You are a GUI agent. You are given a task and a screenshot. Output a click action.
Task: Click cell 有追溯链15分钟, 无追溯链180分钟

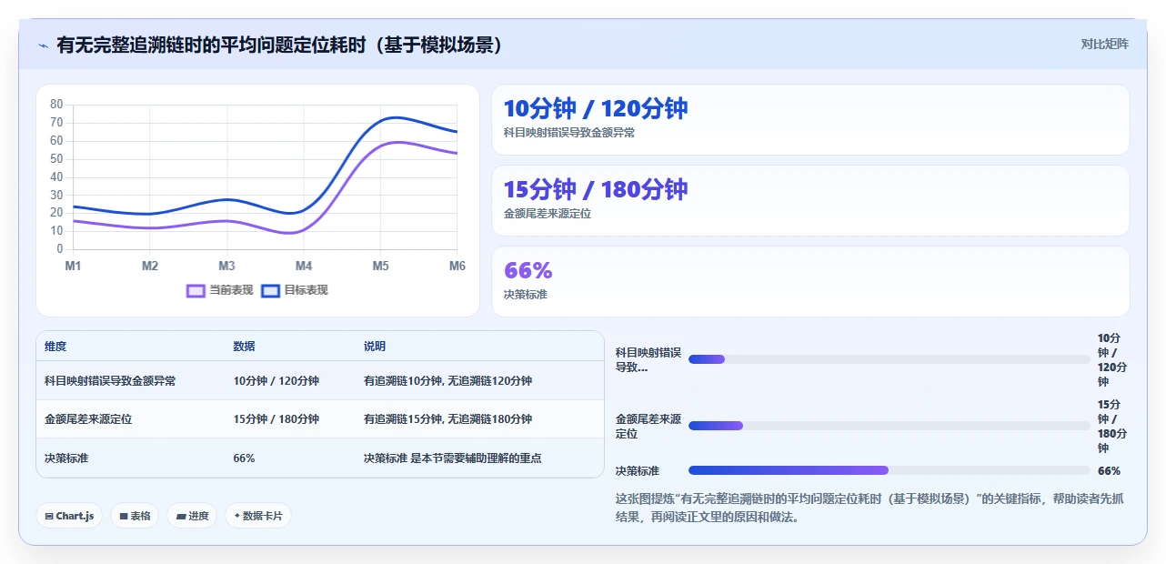pos(447,419)
